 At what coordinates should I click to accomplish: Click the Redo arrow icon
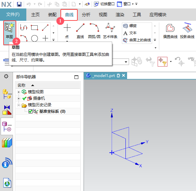click(40, 4)
